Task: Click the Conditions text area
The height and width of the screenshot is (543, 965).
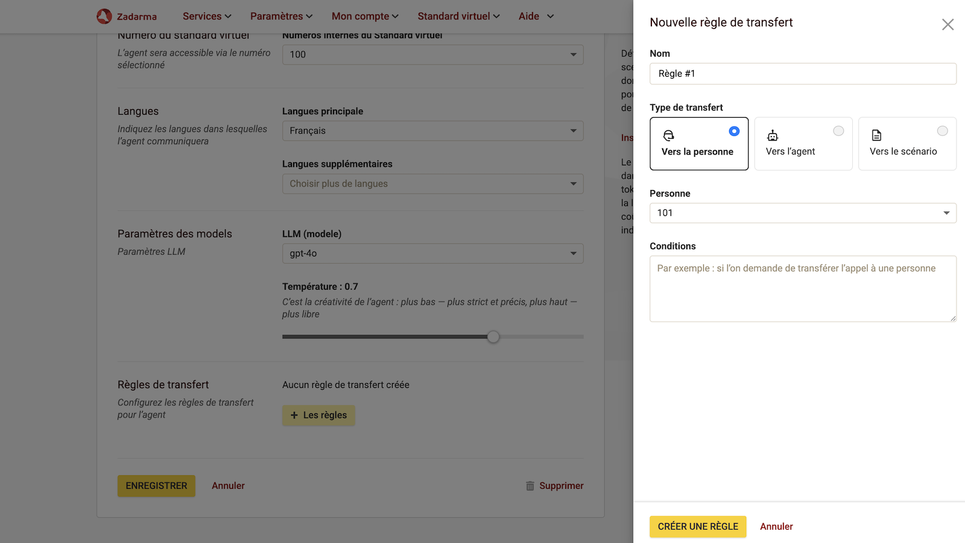Action: (803, 289)
